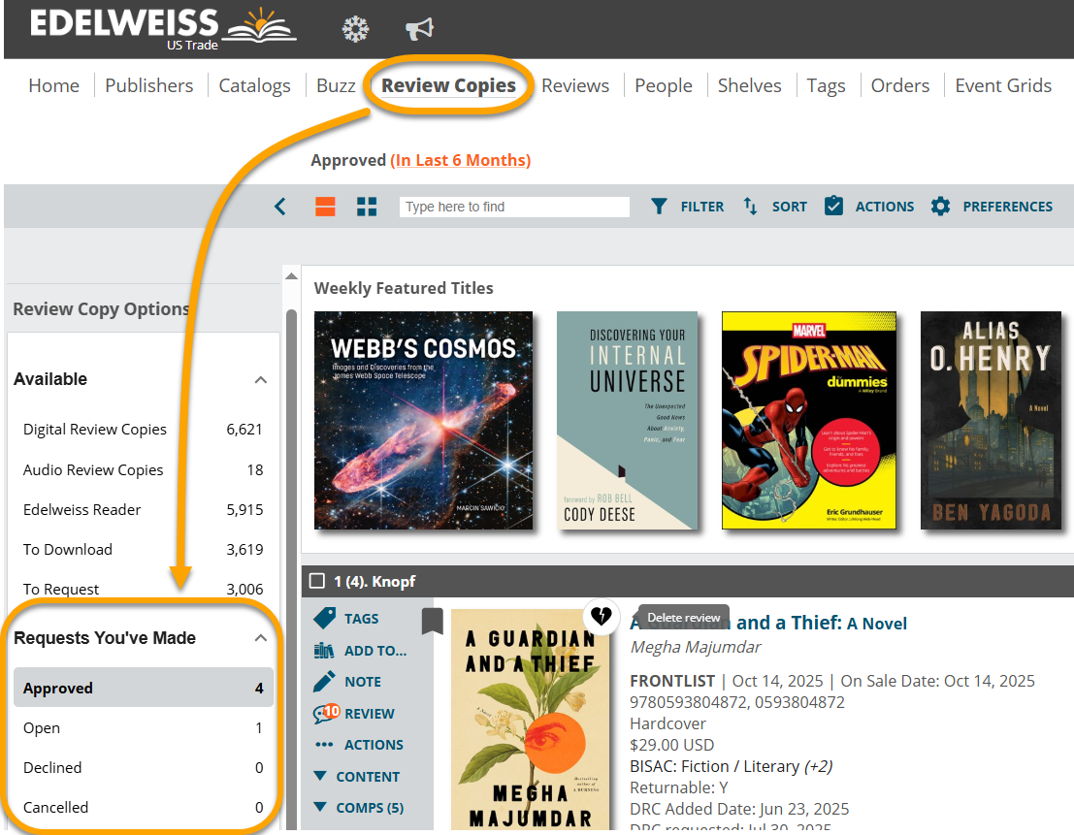Open the megaphone announcements icon
1074x835 pixels.
click(x=419, y=30)
